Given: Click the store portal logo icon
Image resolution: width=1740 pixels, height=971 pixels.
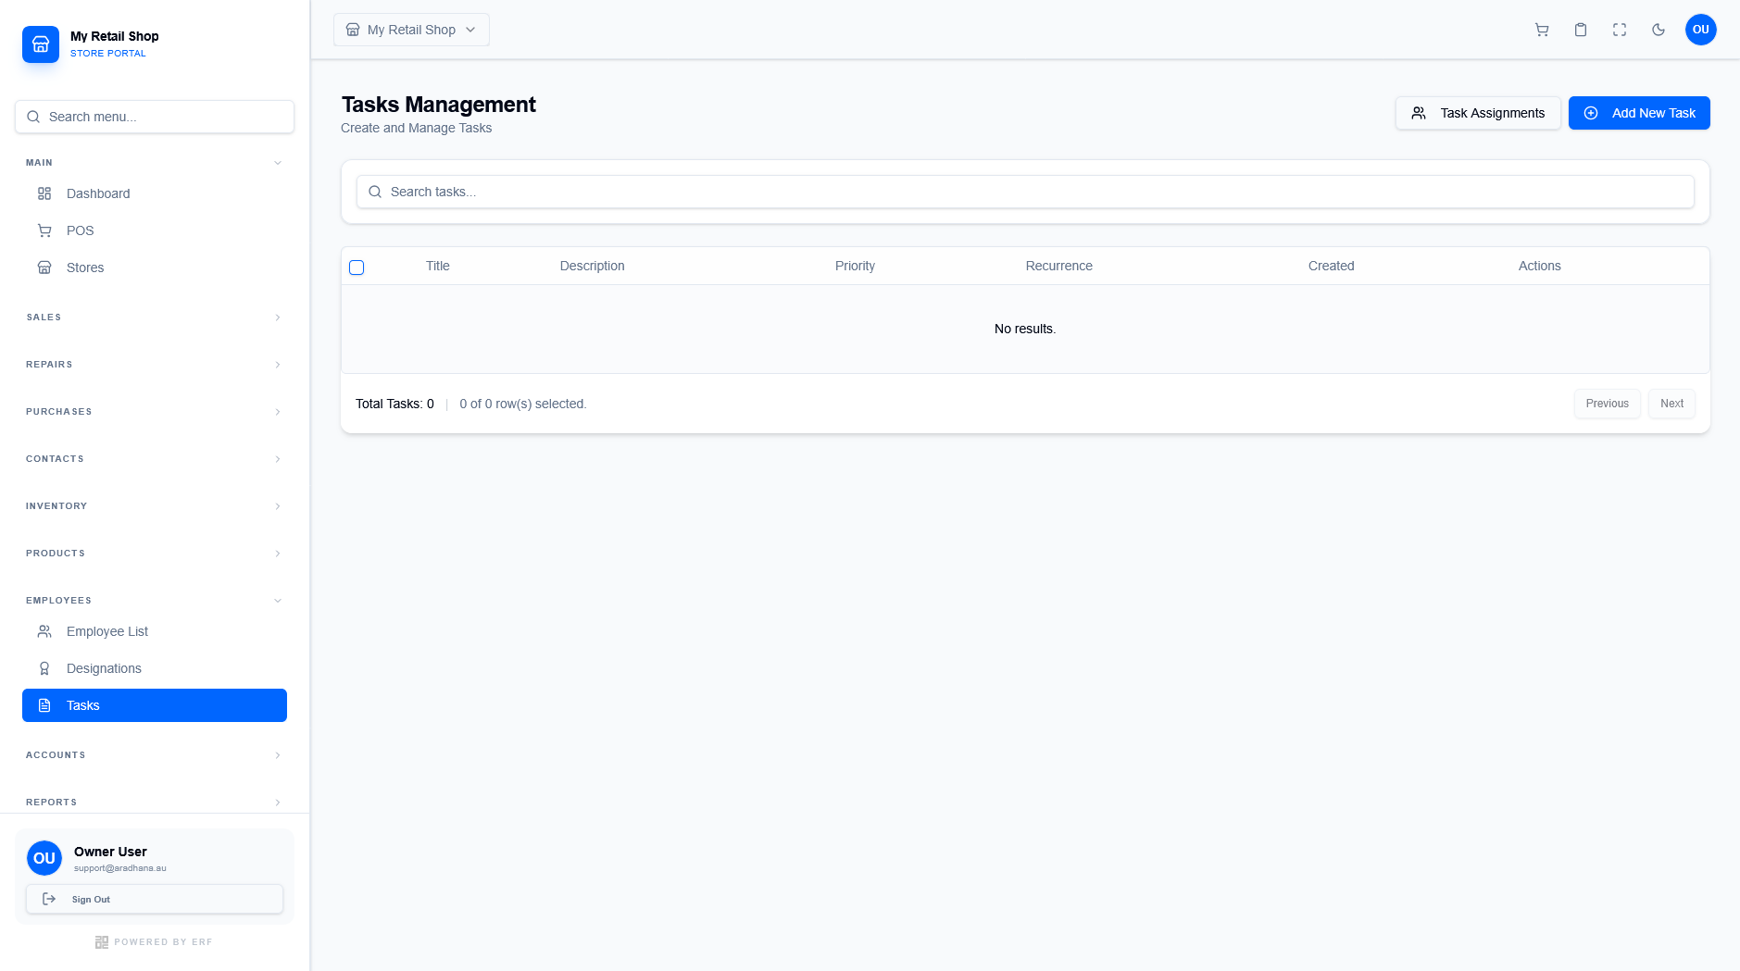Looking at the screenshot, I should pyautogui.click(x=41, y=44).
